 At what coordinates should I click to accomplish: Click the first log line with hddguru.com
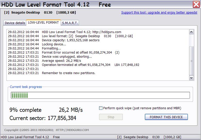tap(65, 32)
